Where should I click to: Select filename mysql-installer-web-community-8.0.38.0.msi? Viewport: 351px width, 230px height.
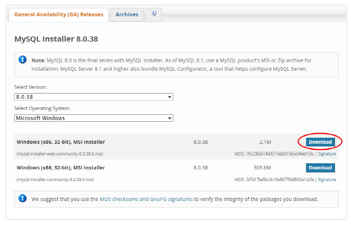click(60, 154)
